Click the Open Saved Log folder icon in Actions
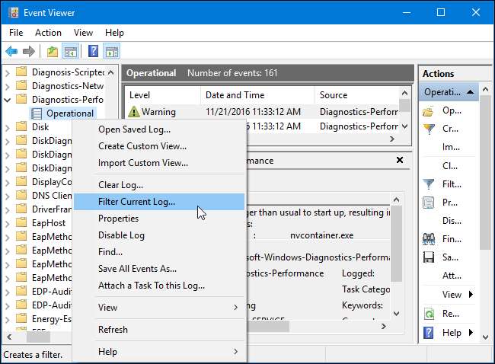Screen dimensions: 495x364 pos(429,111)
